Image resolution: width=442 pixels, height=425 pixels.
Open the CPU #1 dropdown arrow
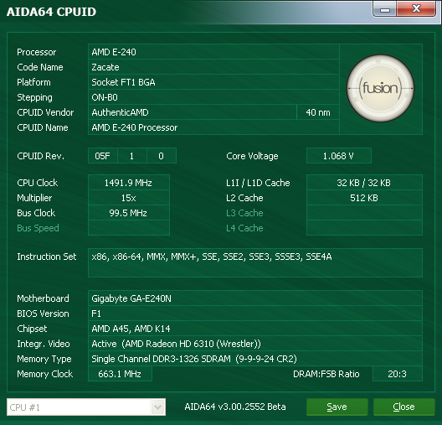click(158, 407)
